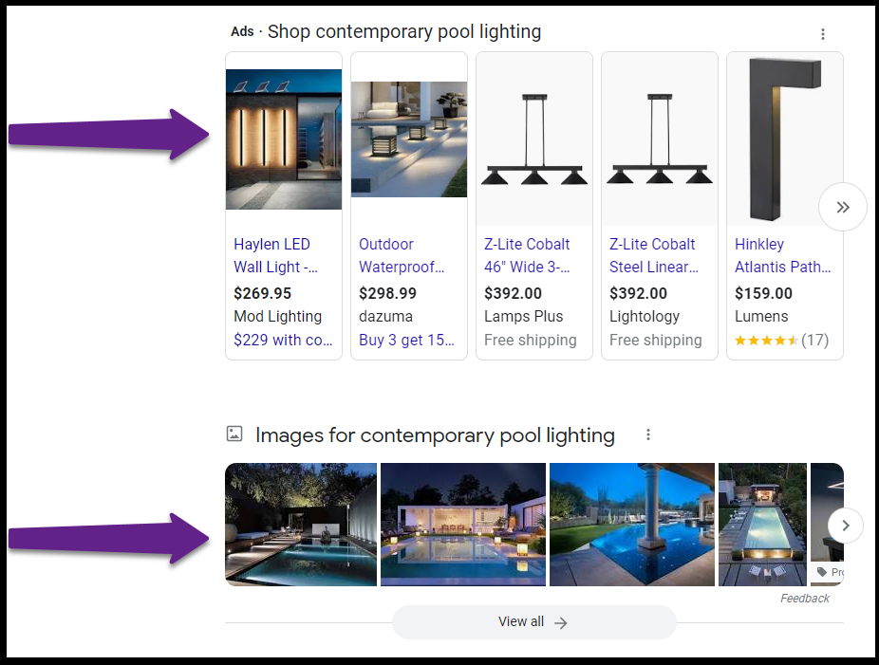Click the price tag icon on last image

822,572
